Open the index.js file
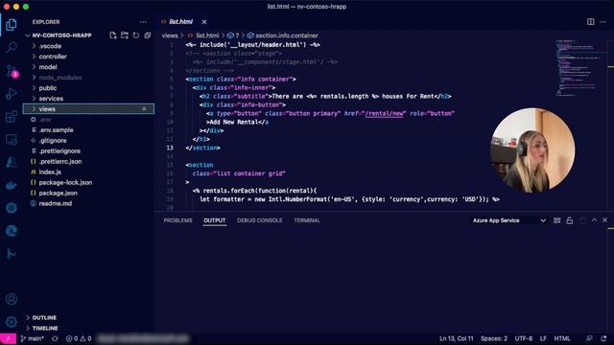Screen dimensions: 614x345 click(x=50, y=172)
